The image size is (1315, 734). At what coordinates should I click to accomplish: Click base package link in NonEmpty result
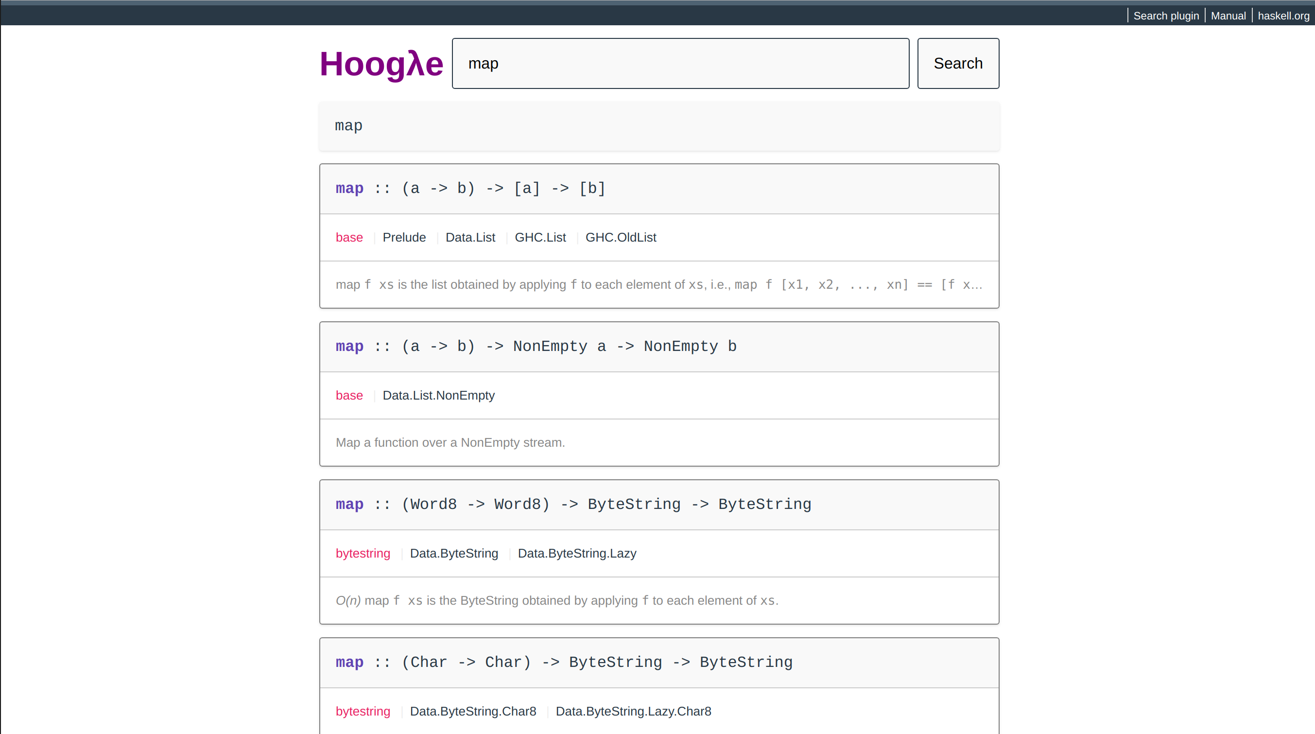[x=349, y=395]
